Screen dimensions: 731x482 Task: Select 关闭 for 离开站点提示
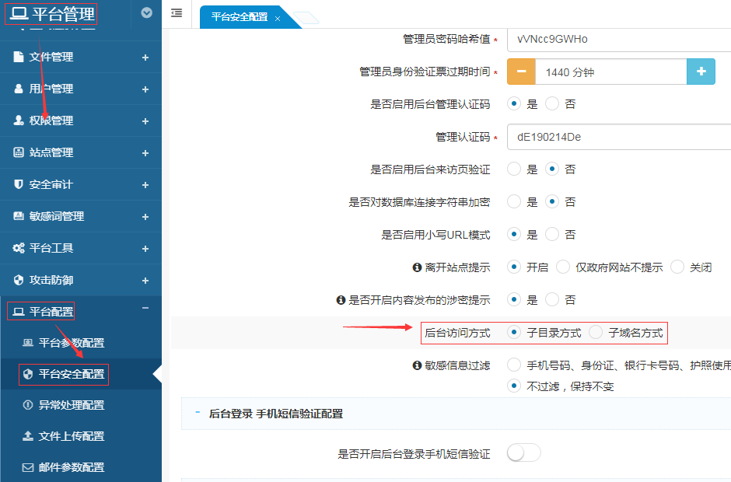click(677, 267)
